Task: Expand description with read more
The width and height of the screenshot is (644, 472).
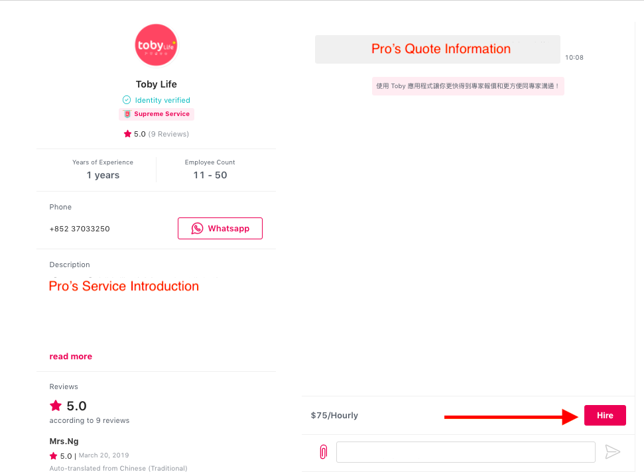Action: 71,357
